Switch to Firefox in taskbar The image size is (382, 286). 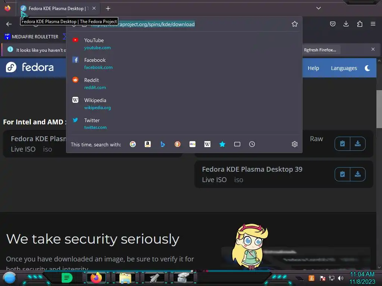click(x=96, y=278)
